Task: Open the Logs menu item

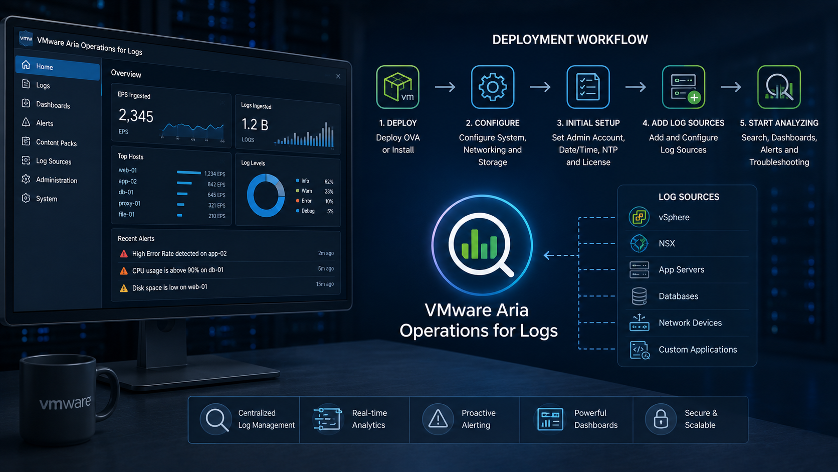Action: click(x=58, y=85)
